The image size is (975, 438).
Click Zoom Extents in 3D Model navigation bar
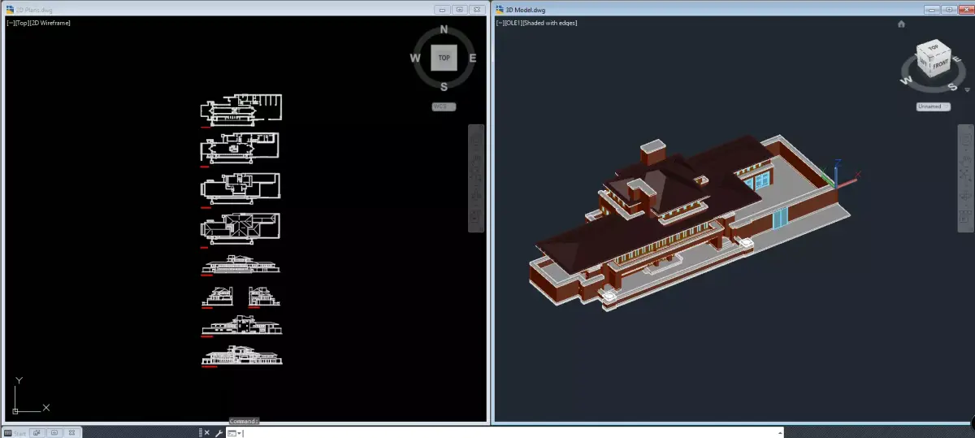click(x=965, y=174)
